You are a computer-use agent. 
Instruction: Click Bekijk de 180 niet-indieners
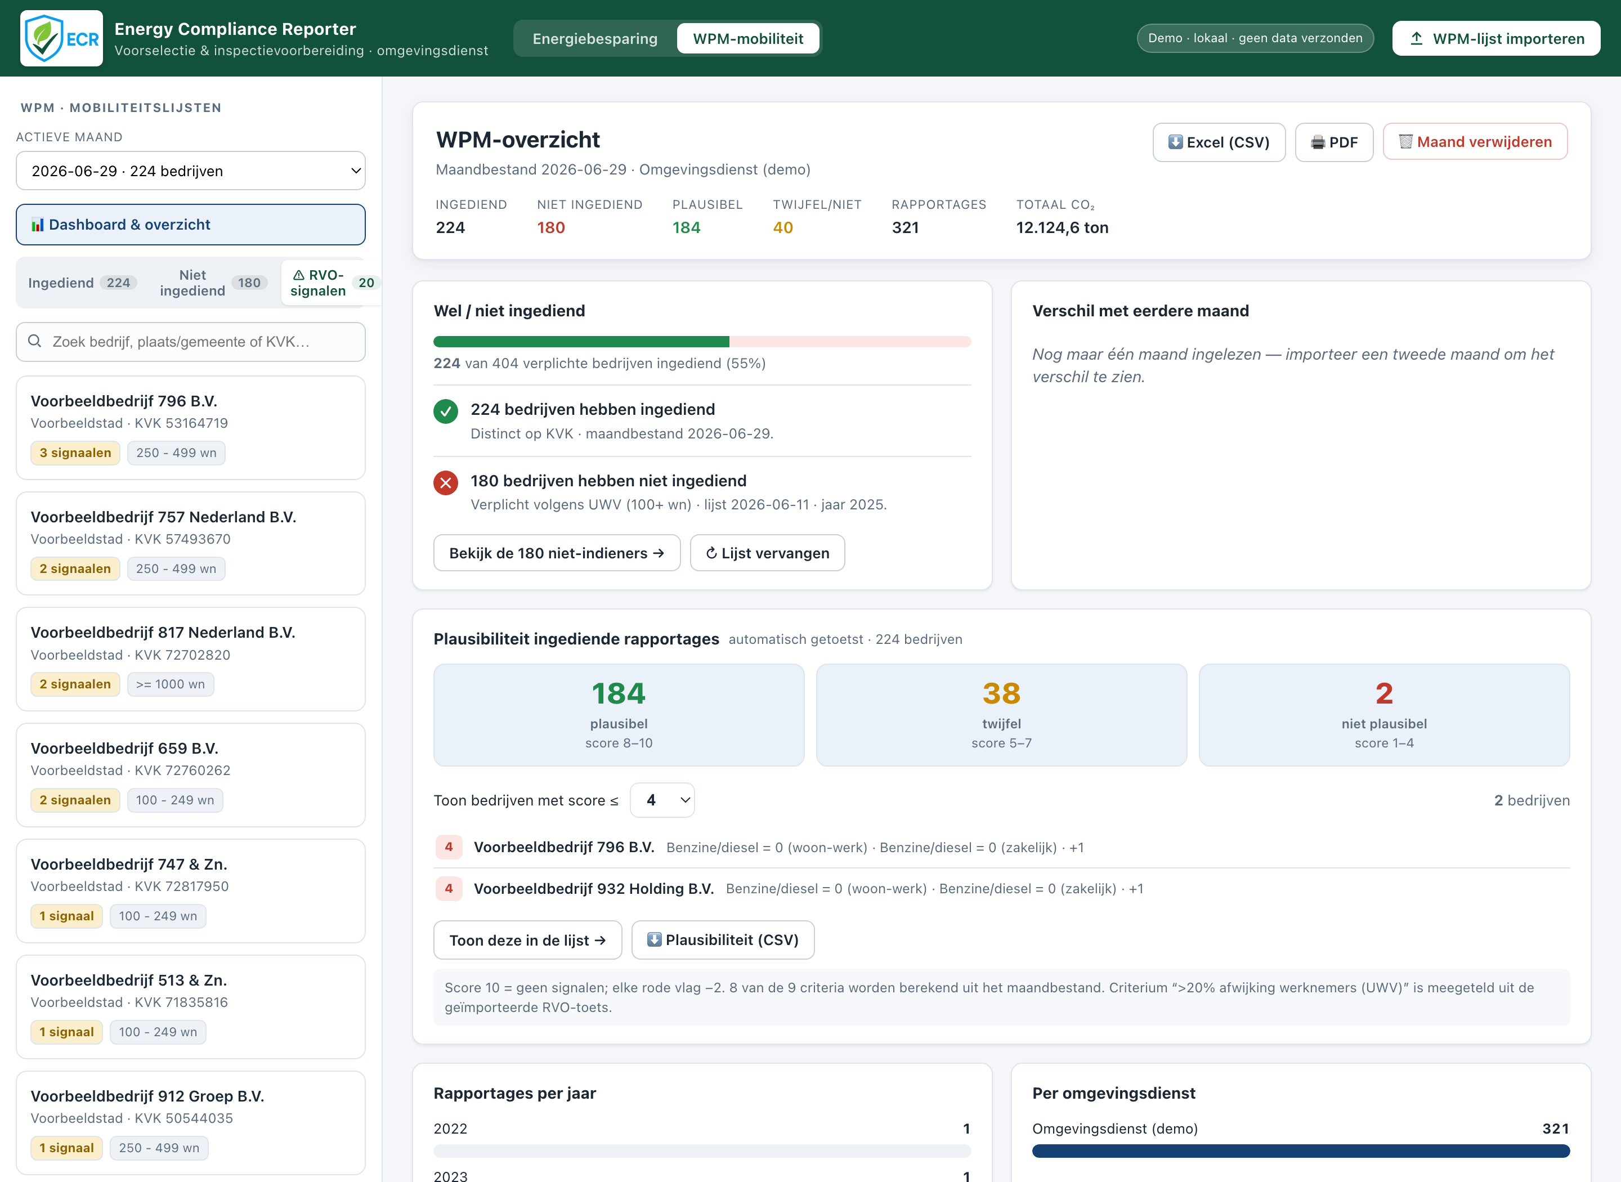557,553
